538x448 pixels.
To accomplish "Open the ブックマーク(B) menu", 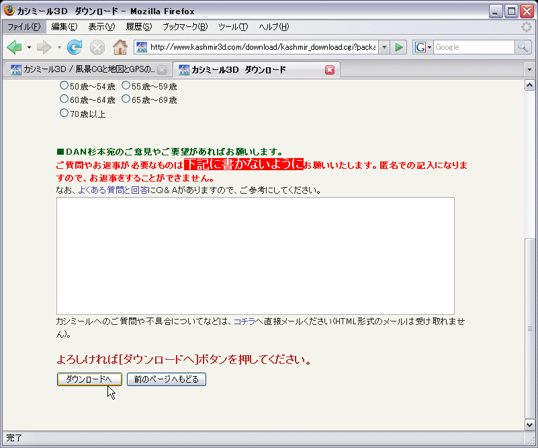I will 185,27.
